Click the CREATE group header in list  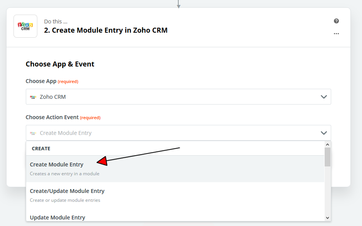point(41,148)
